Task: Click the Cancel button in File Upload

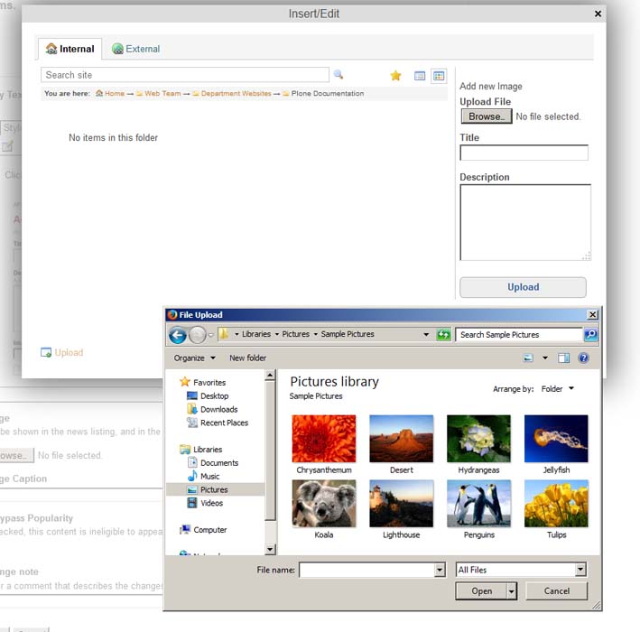Action: pyautogui.click(x=556, y=590)
